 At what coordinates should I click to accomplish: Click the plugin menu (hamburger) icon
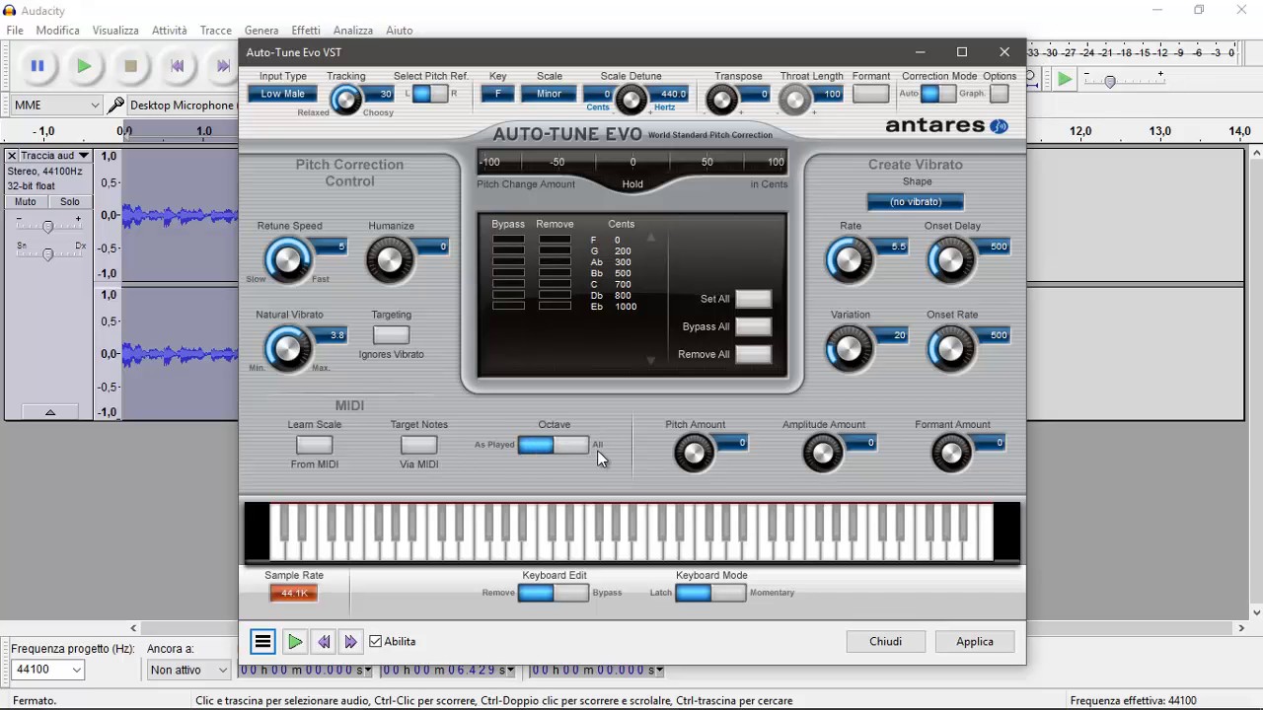(262, 641)
